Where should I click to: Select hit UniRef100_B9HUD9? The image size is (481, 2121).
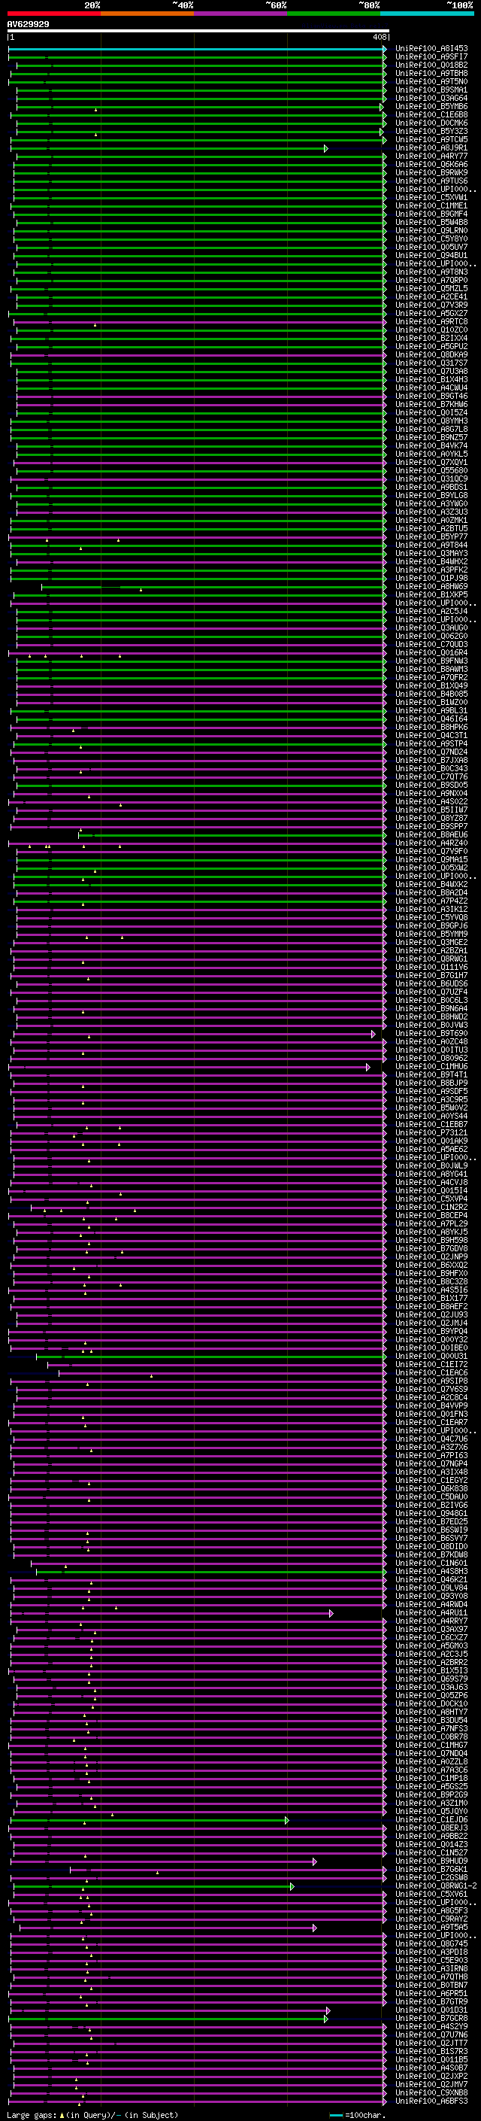pyautogui.click(x=431, y=1861)
